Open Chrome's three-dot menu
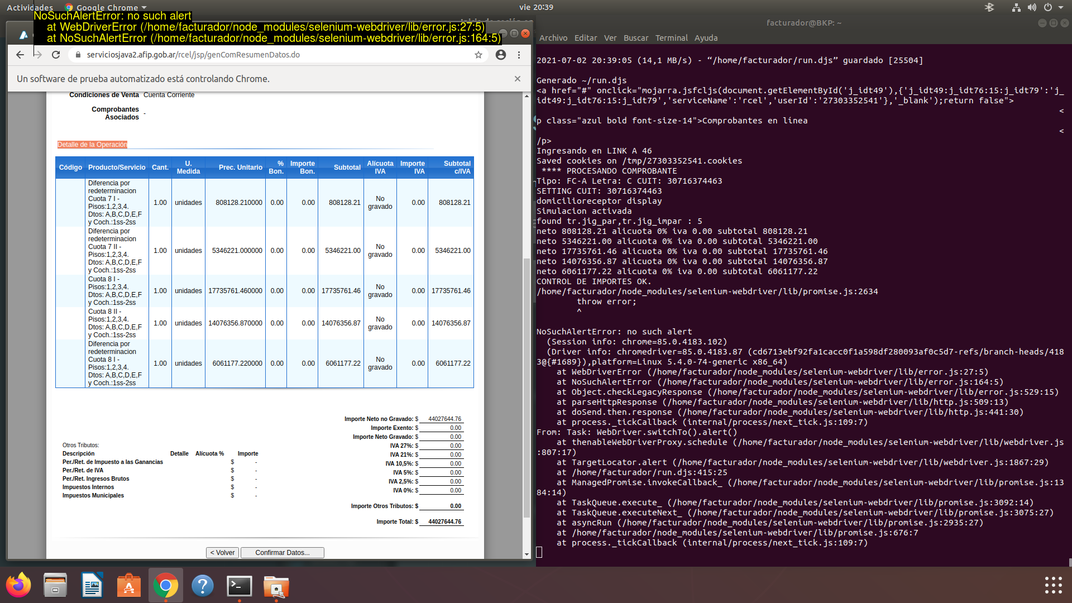1072x603 pixels. tap(519, 55)
